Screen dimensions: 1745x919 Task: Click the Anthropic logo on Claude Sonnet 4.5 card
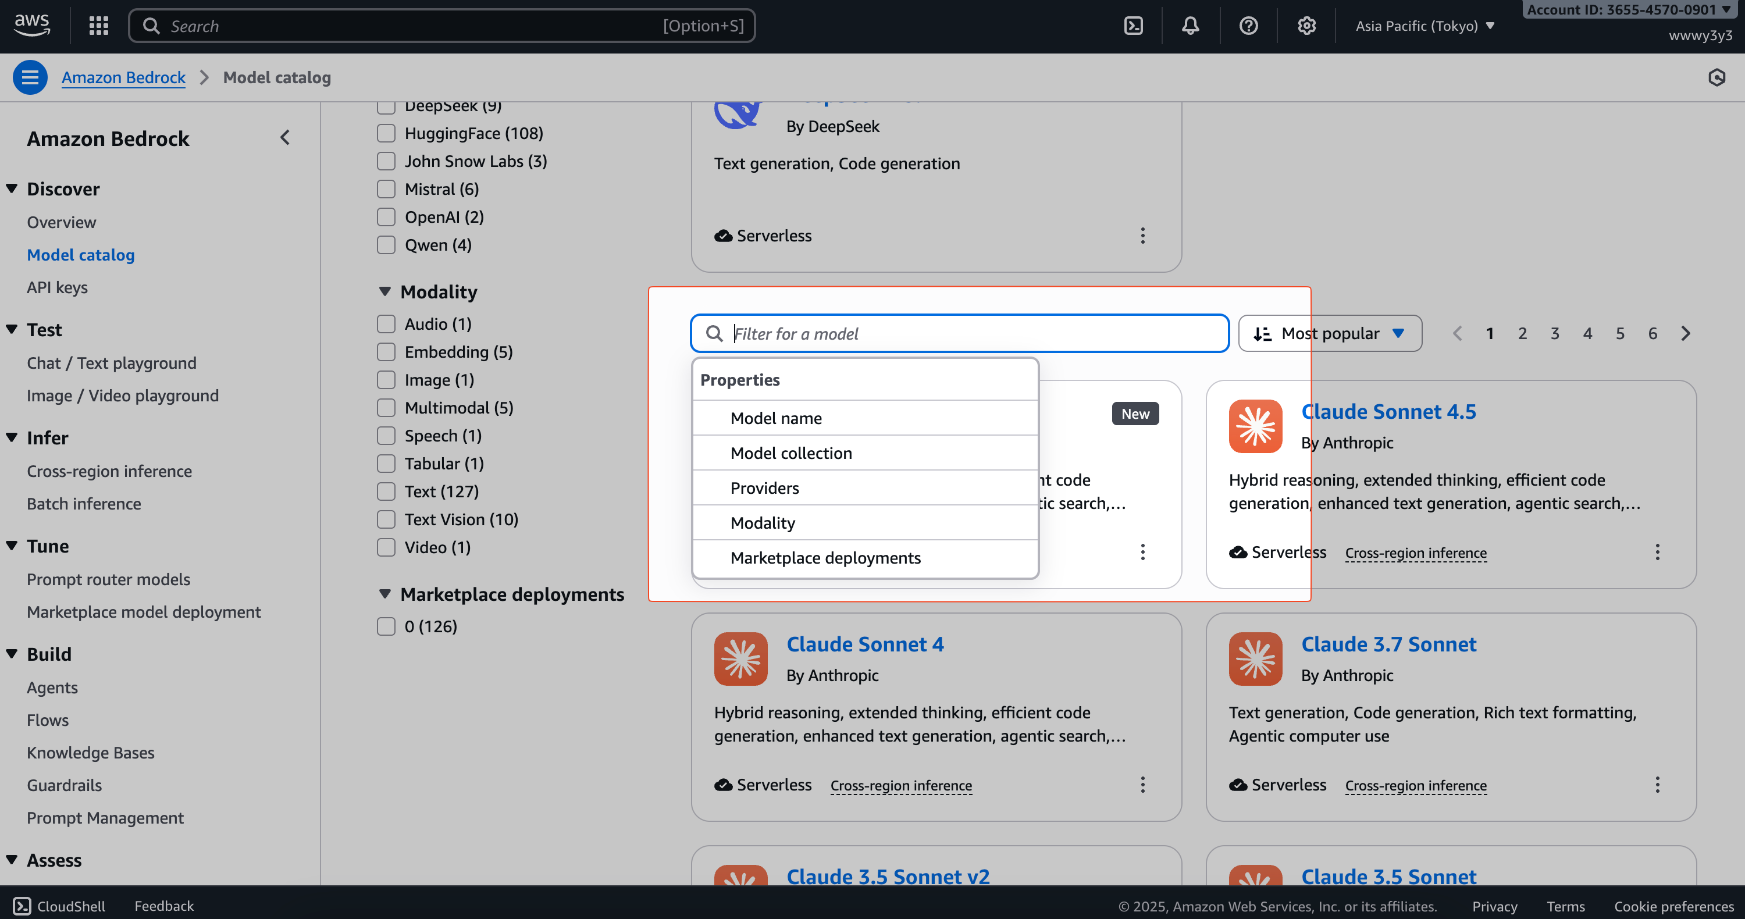(1255, 426)
